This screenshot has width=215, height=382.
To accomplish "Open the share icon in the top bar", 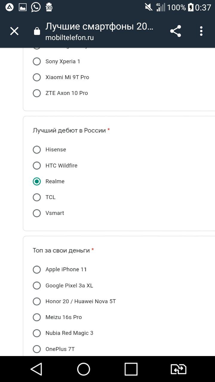I will (176, 31).
